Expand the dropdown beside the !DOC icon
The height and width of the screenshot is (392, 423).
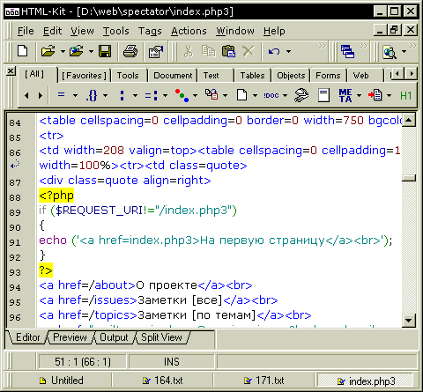pyautogui.click(x=285, y=95)
